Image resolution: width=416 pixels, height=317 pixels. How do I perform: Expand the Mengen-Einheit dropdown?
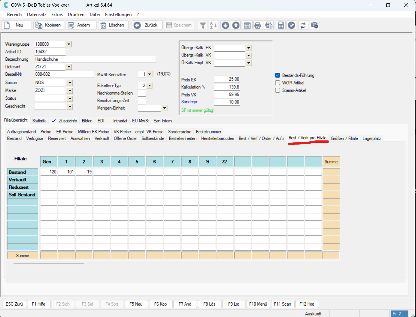tap(165, 108)
